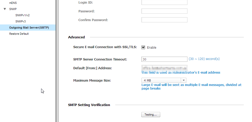Image resolution: width=252 pixels, height=122 pixels.
Task: Click the SMTP Server Connection Timeout field
Action: [x=164, y=59]
